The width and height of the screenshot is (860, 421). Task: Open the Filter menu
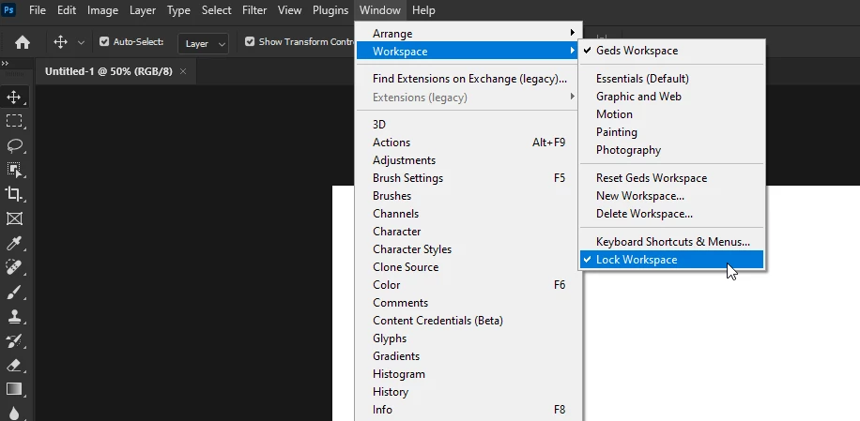[254, 10]
